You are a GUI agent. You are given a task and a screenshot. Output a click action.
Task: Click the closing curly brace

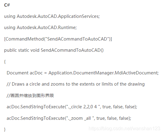pos(5,129)
